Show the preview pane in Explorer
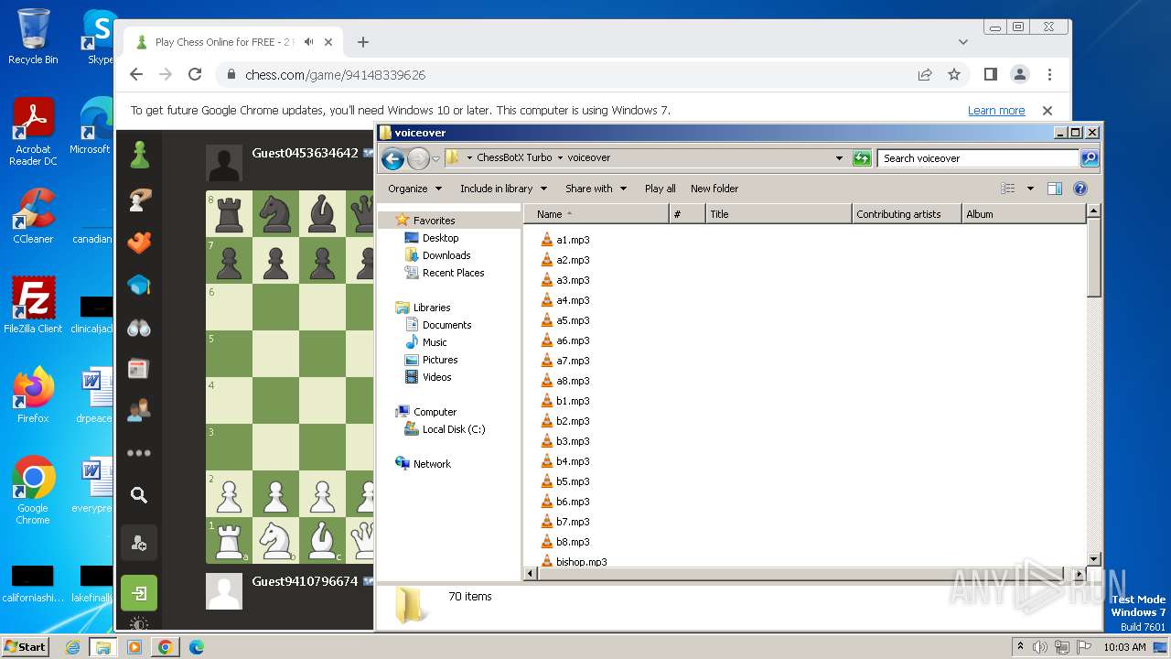Screen dimensions: 1171x659 [x=1055, y=189]
